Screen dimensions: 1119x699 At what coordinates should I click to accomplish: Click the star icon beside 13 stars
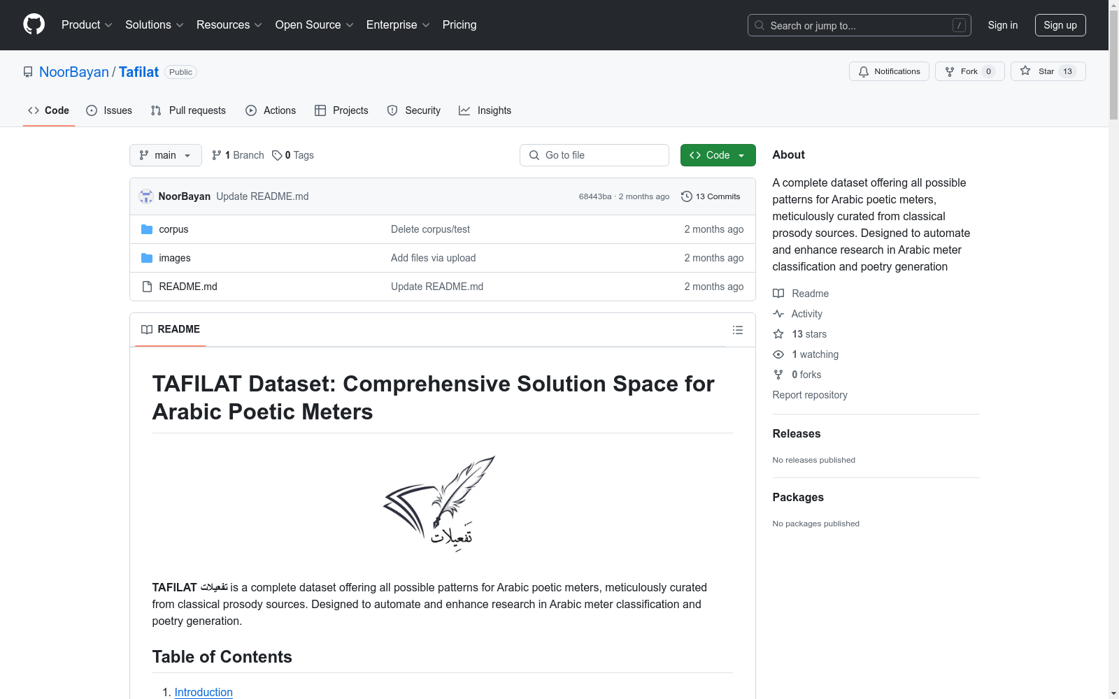[x=778, y=334]
